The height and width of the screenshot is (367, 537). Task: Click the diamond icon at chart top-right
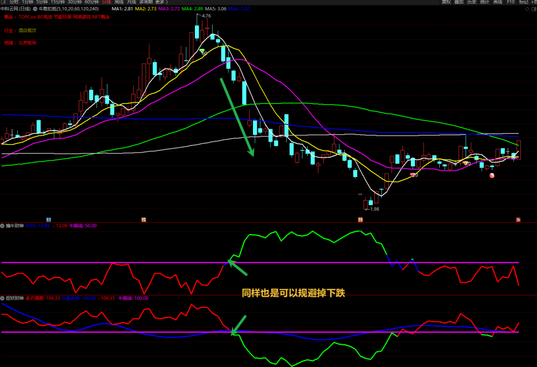click(527, 9)
